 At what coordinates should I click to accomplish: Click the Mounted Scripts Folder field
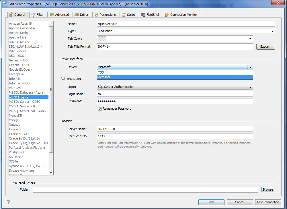coord(146,189)
